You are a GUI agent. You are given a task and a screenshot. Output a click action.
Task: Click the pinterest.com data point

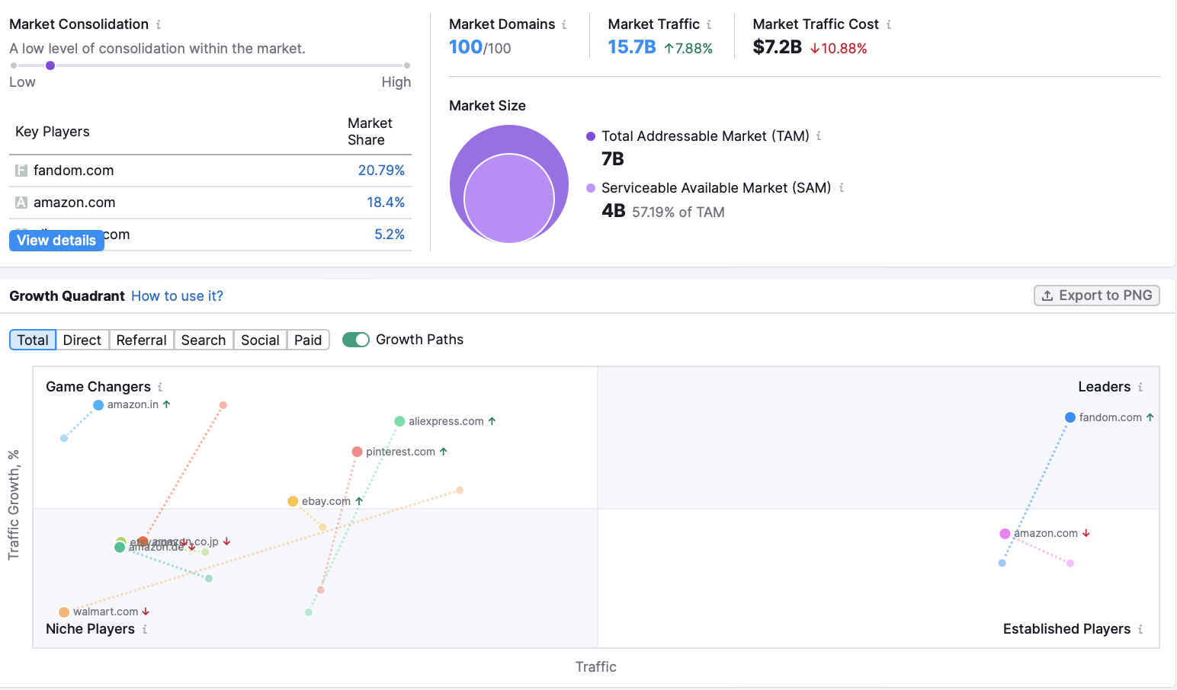click(x=357, y=452)
